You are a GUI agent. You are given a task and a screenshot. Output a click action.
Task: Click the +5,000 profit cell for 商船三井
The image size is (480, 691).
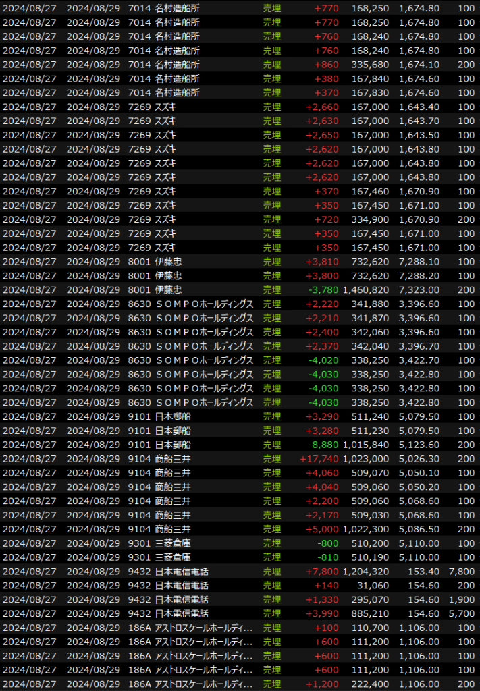(322, 529)
